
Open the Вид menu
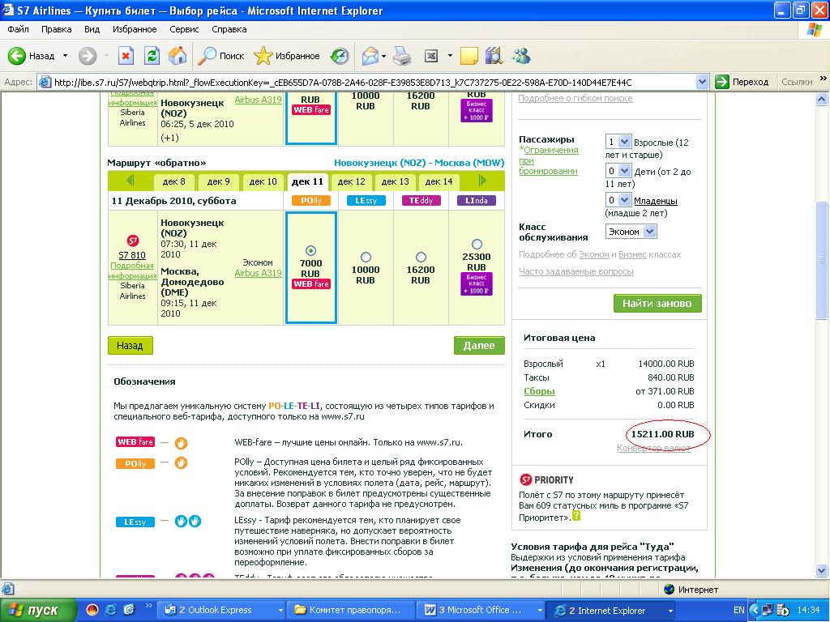click(x=92, y=29)
